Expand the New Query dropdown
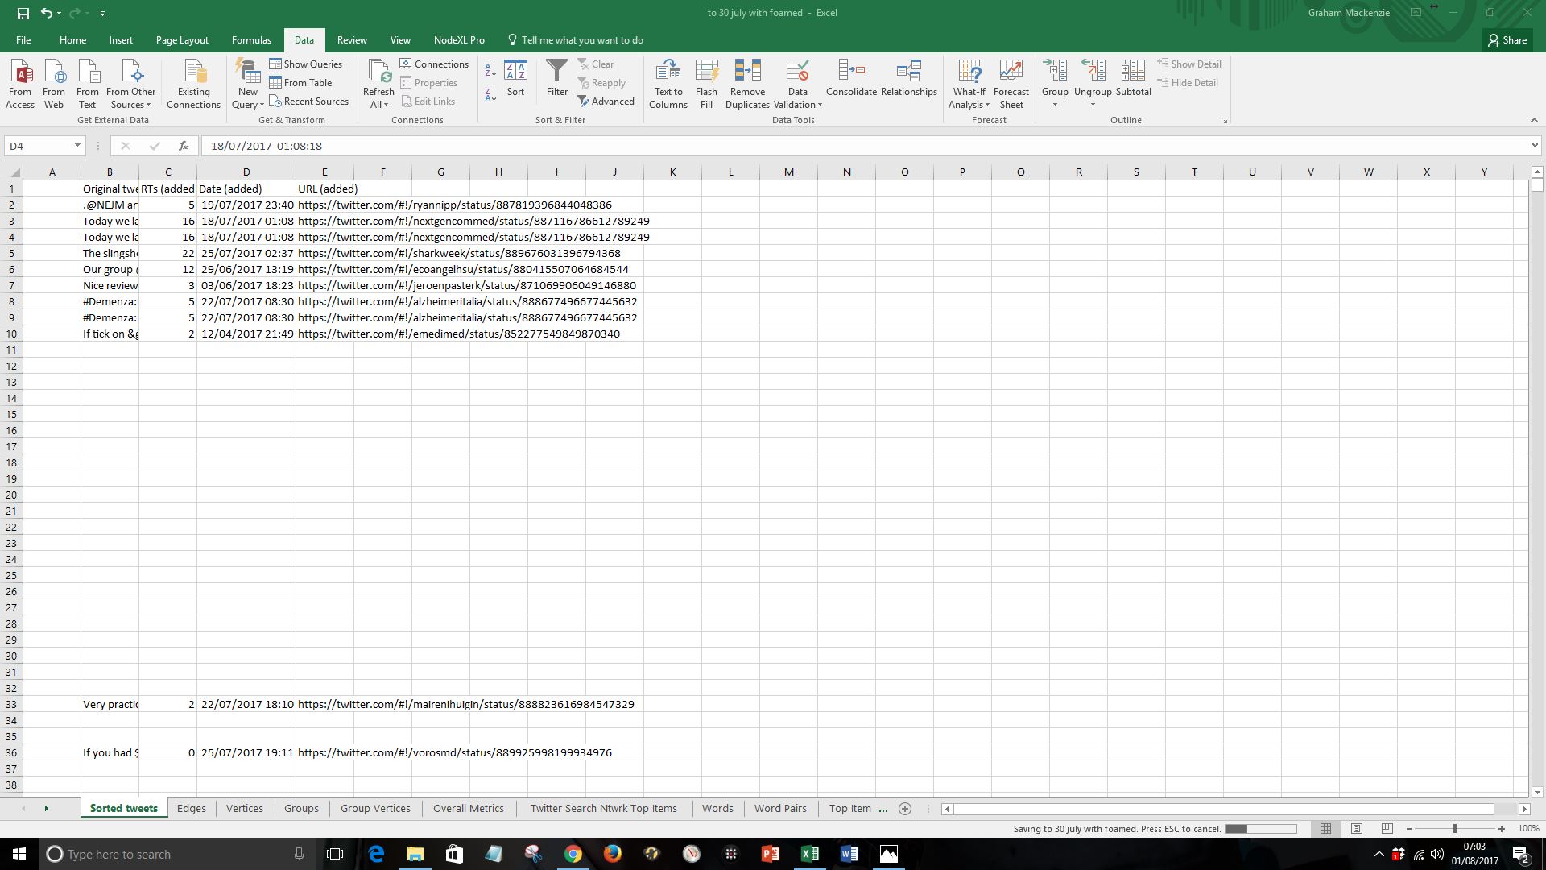1546x870 pixels. coord(248,98)
